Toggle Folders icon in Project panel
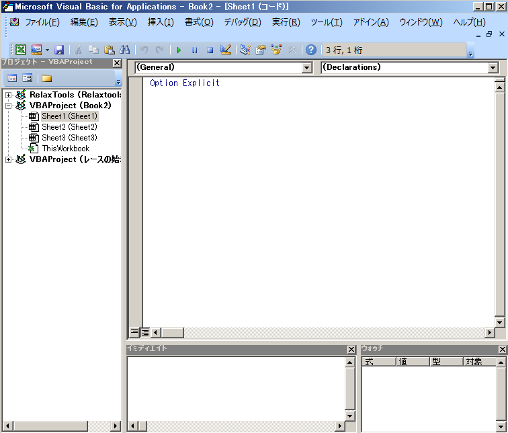Image resolution: width=508 pixels, height=433 pixels. (x=46, y=78)
